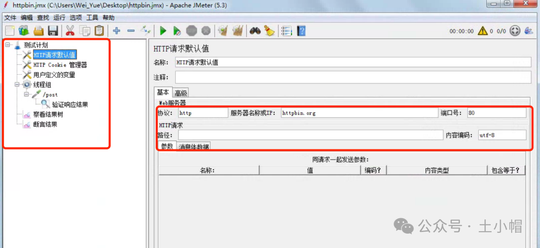Open Search with the binoculars icon
540x248 pixels.
[x=255, y=31]
